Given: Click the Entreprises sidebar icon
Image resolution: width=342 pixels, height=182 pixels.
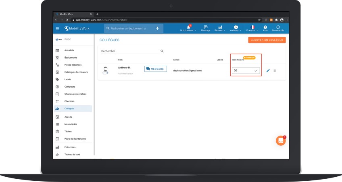Looking at the screenshot, I should coord(57,147).
